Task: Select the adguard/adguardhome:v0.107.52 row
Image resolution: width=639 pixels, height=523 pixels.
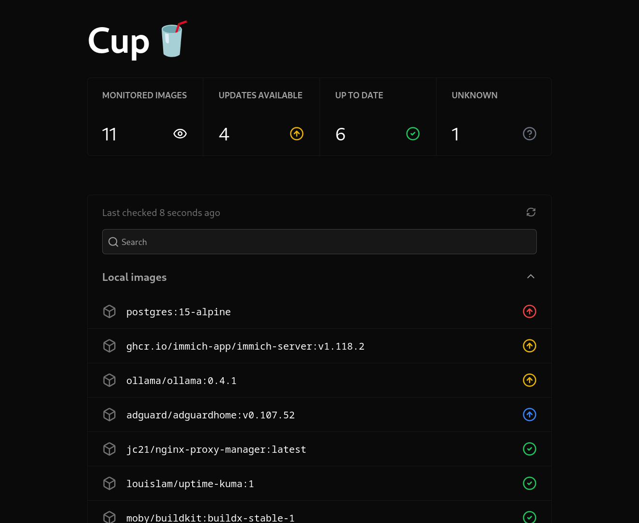Action: click(211, 415)
